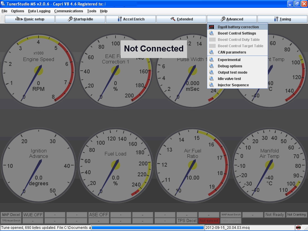Click the TunerStudio title bar app icon
Screen dimensions: 308x231
click(x=3, y=4)
